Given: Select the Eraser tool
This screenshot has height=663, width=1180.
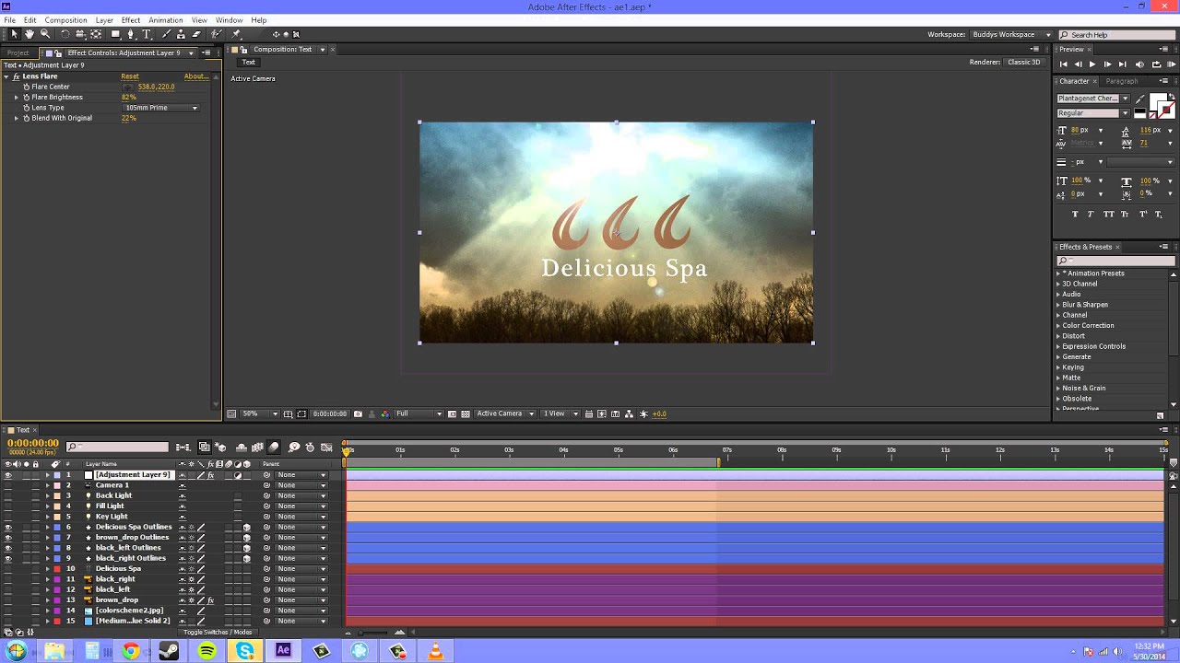Looking at the screenshot, I should (195, 34).
